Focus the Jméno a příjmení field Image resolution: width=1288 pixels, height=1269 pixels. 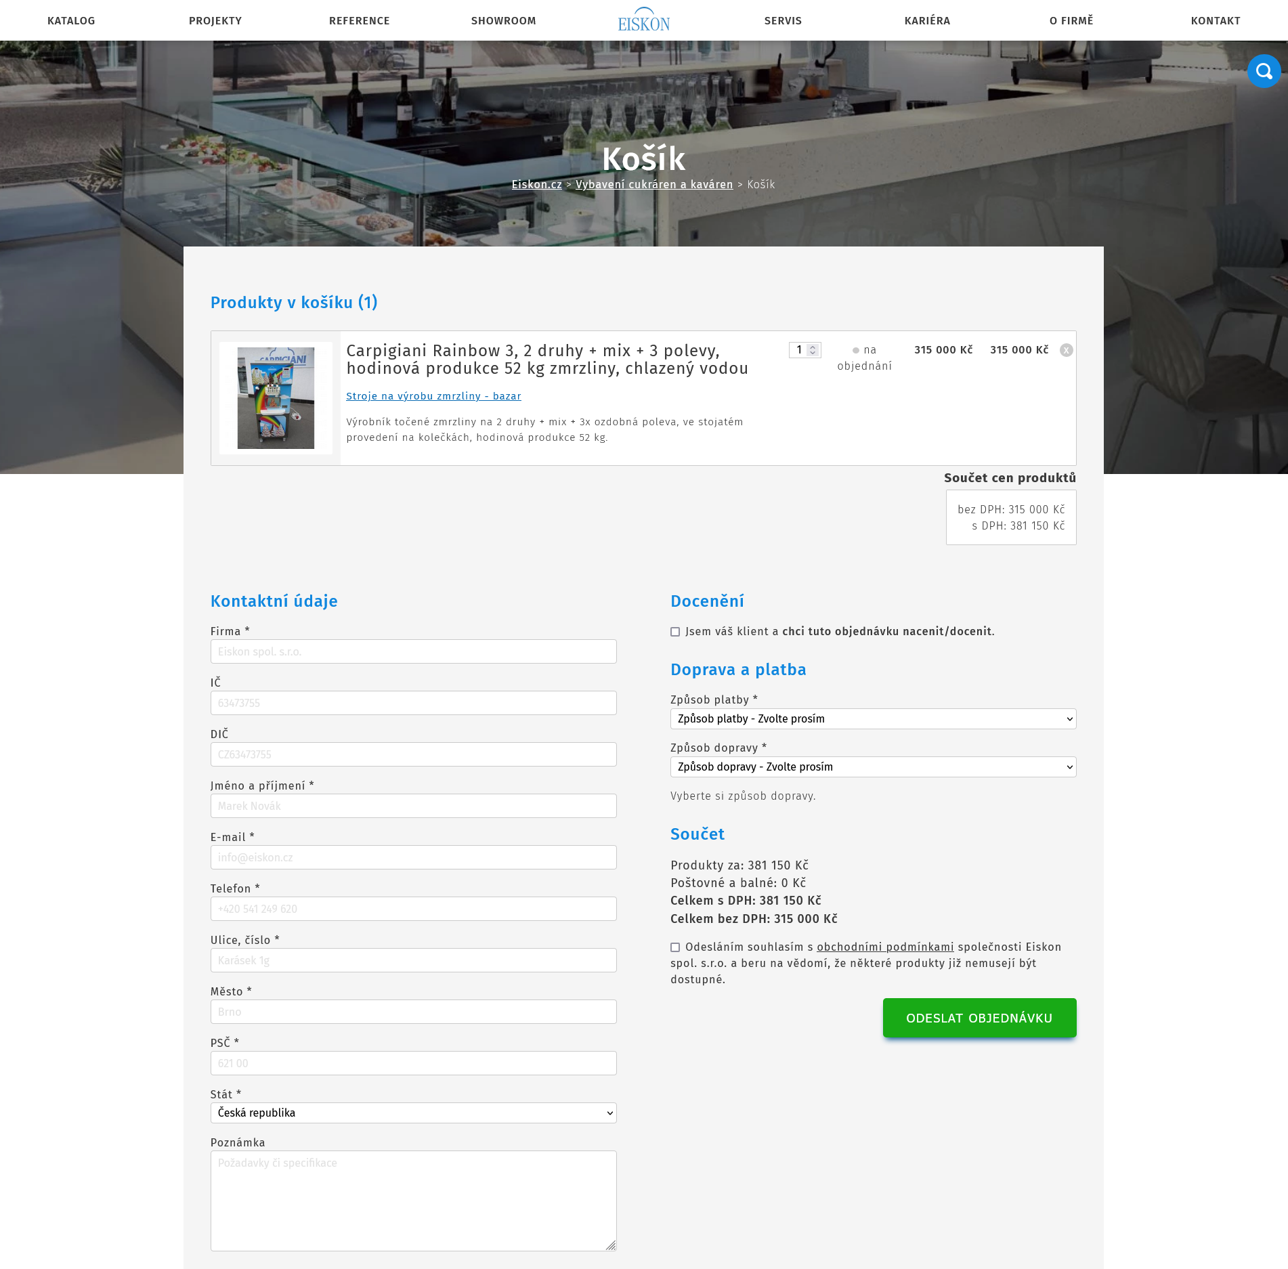tap(413, 806)
